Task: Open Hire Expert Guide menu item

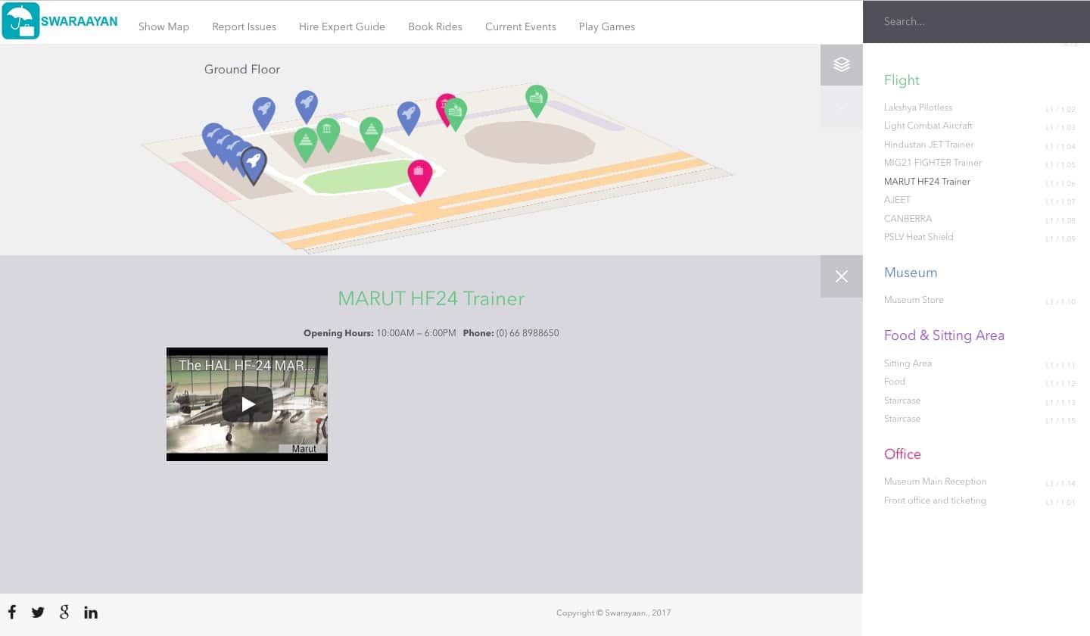Action: [342, 26]
